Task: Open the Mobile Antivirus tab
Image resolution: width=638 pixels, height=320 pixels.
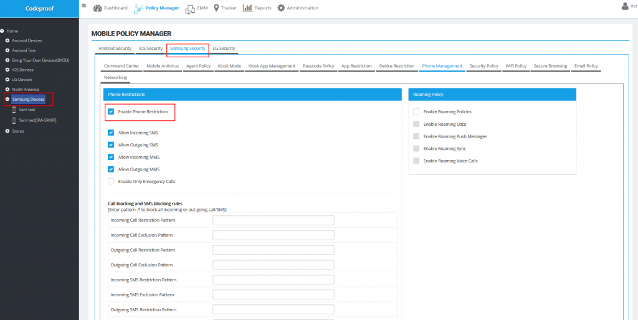Action: [163, 66]
